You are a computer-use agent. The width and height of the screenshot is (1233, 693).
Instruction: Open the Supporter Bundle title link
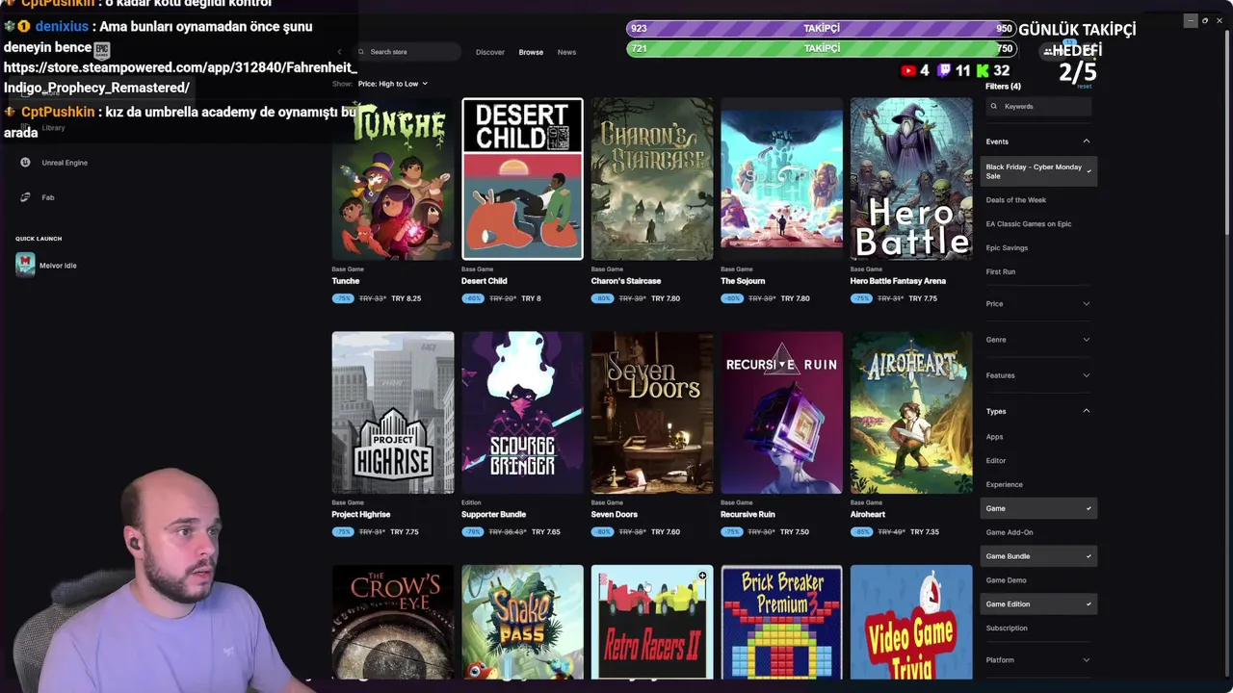click(x=493, y=515)
